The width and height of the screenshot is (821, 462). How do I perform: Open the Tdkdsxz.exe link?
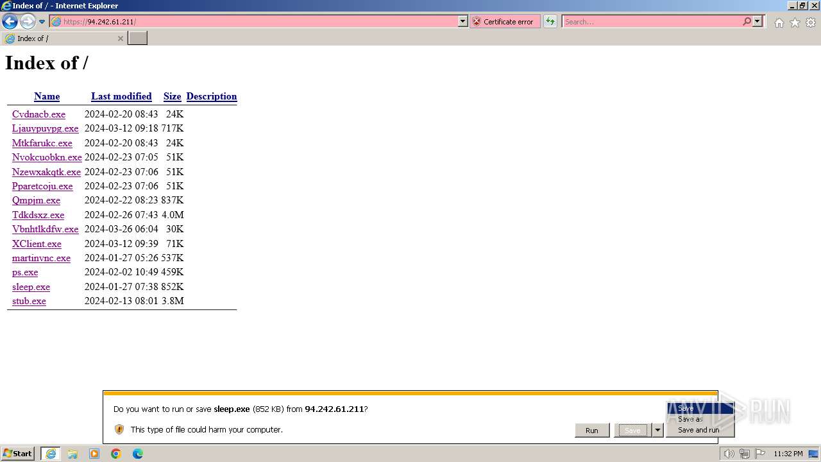pyautogui.click(x=38, y=215)
